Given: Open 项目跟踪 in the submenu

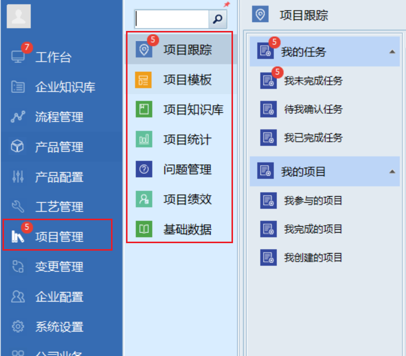Looking at the screenshot, I should [x=179, y=49].
